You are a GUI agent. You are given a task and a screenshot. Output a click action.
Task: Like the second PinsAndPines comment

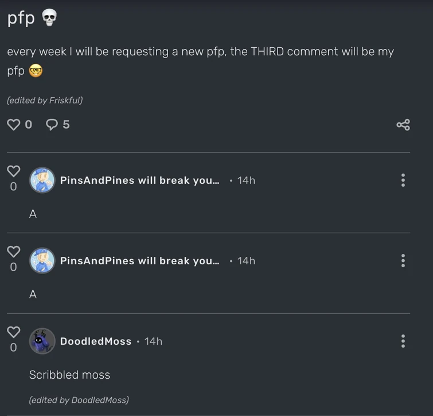[13, 252]
